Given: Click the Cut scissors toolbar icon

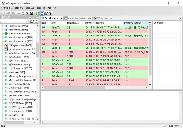Looking at the screenshot, I should 5,13.
